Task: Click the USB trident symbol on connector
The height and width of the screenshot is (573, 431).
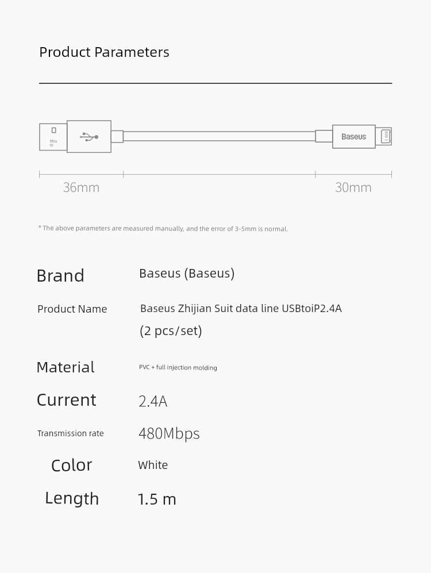Action: point(89,137)
